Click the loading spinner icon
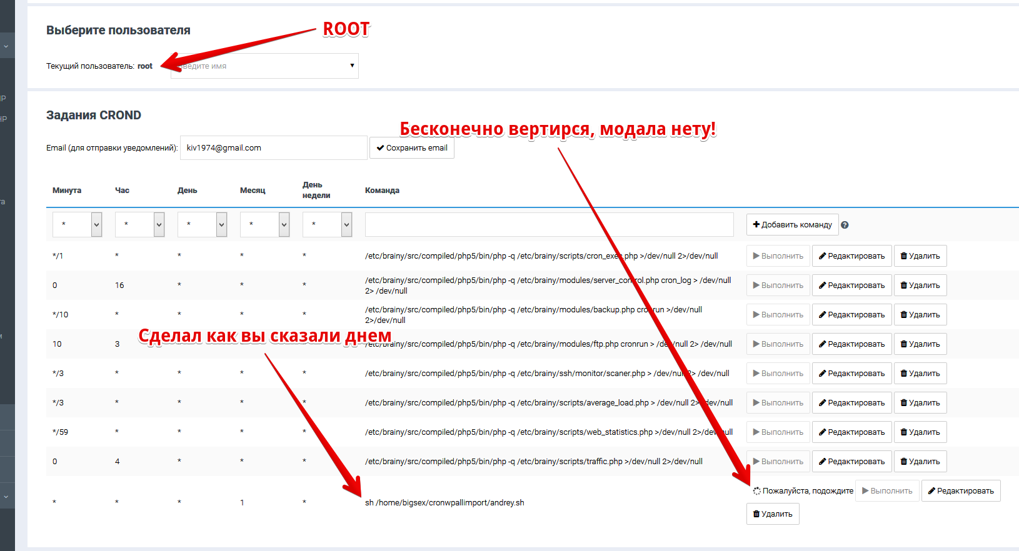Viewport: 1019px width, 551px height. (x=756, y=491)
